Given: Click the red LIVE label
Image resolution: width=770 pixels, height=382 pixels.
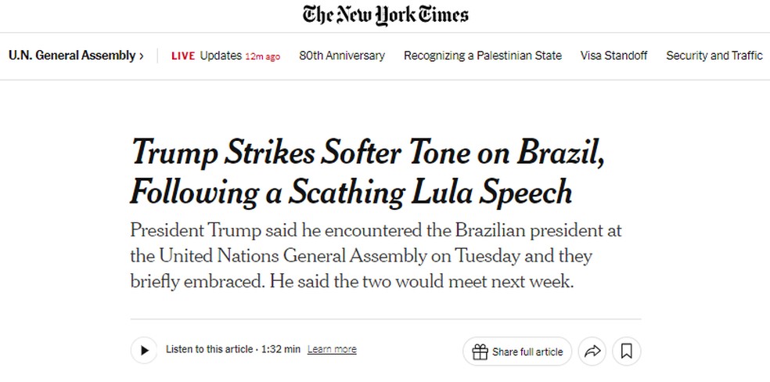Looking at the screenshot, I should click(x=183, y=56).
